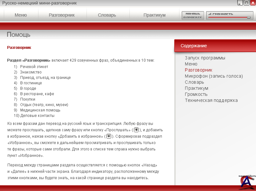Click the volume bars icon beside Громкость
Image resolution: width=256 pixels, height=191 pixels.
(x=210, y=14)
